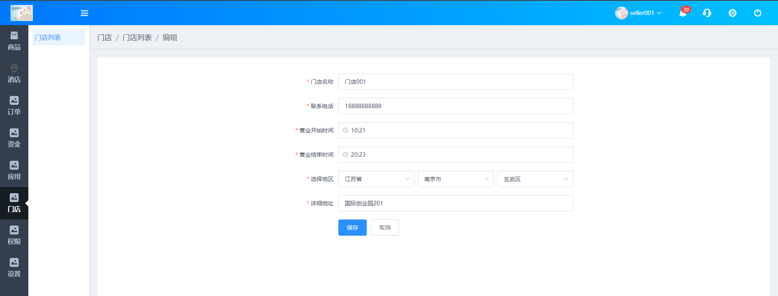Image resolution: width=778 pixels, height=296 pixels.
Task: Go to 订单 in the sidebar
Action: coord(14,106)
